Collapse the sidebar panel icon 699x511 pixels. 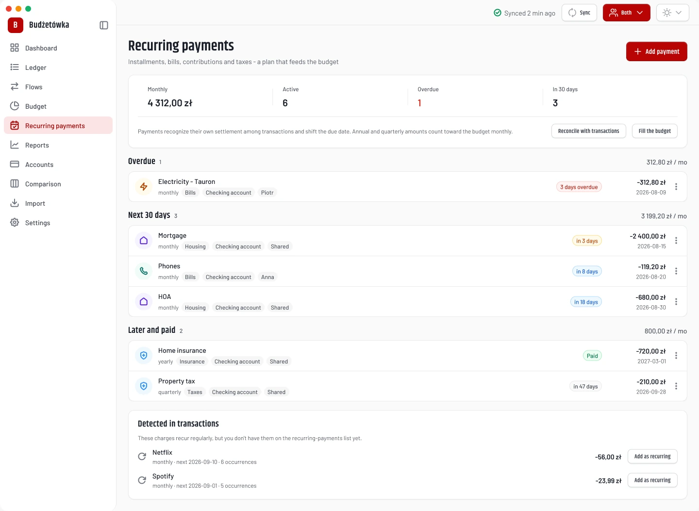point(104,25)
